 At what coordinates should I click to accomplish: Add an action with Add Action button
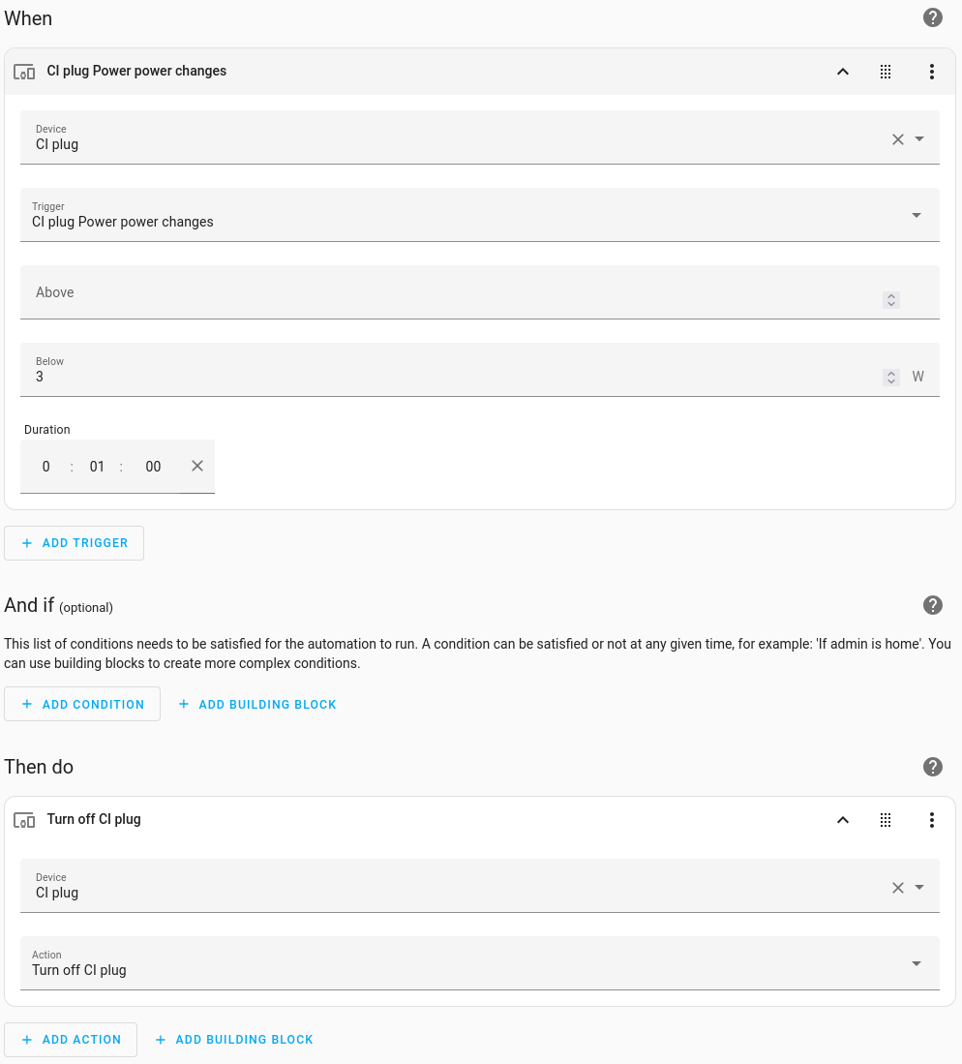coord(71,1040)
